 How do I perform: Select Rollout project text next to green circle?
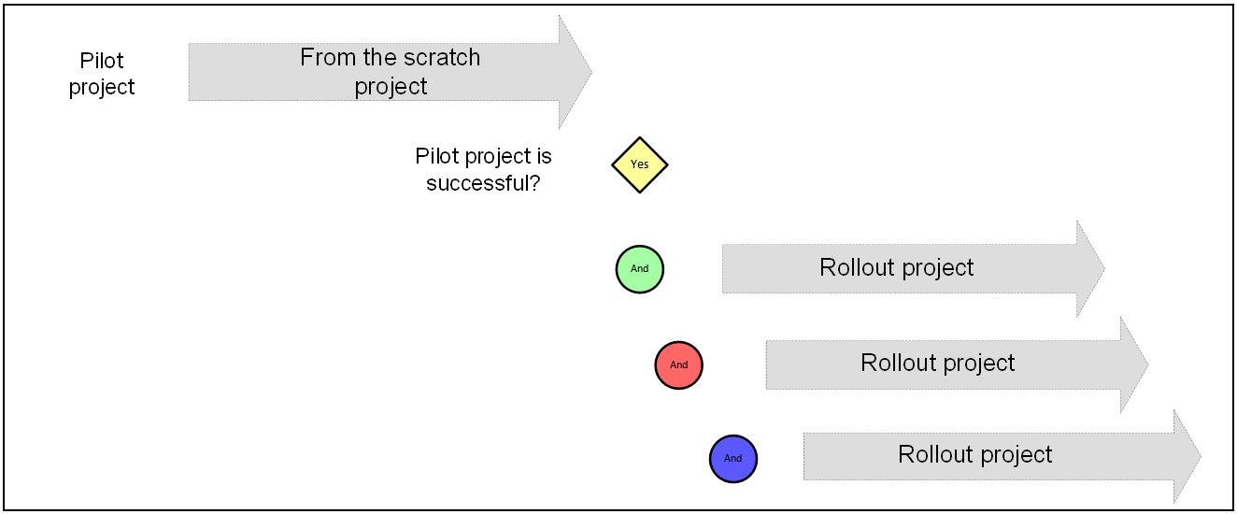pos(897,268)
